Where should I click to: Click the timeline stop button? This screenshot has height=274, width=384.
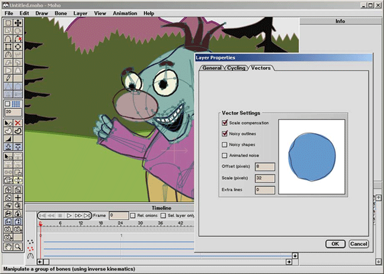click(x=60, y=216)
